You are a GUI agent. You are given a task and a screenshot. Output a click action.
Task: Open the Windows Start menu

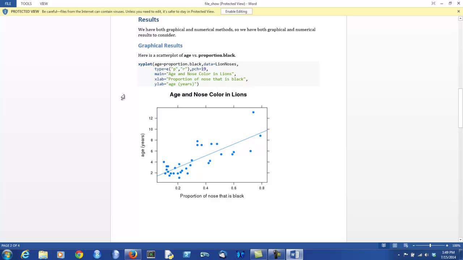coord(7,255)
